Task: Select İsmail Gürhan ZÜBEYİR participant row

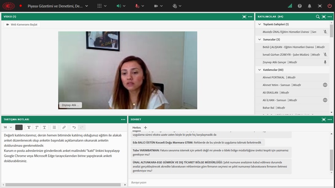Action: [x=292, y=55]
